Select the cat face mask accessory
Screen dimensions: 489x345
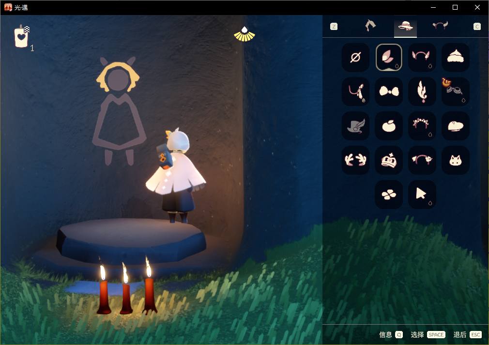point(455,160)
